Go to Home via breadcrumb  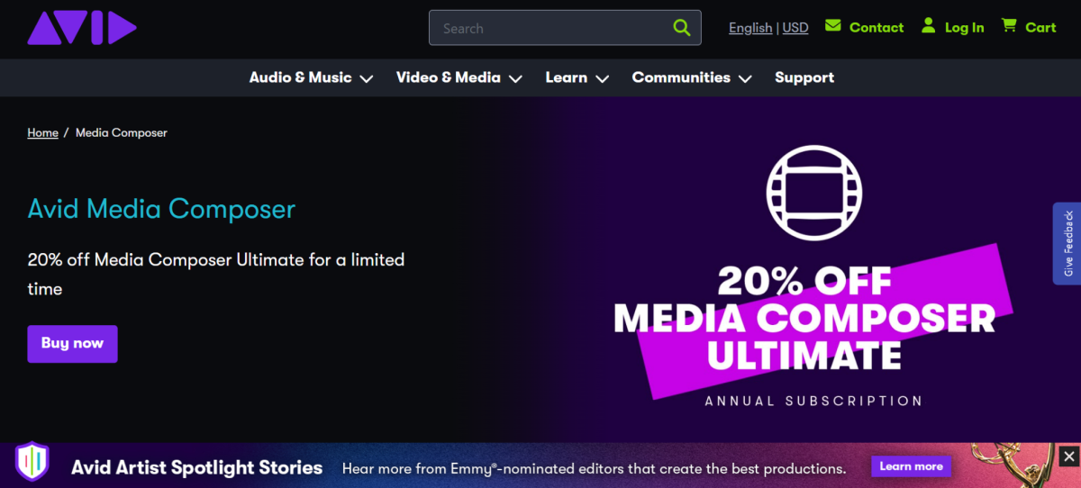click(42, 132)
